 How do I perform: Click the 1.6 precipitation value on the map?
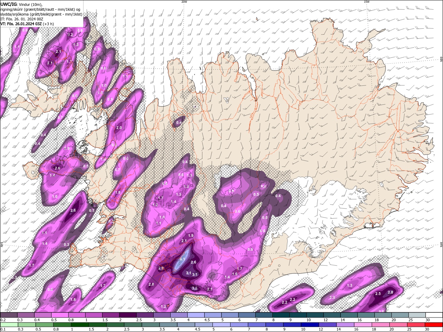[x=235, y=274]
